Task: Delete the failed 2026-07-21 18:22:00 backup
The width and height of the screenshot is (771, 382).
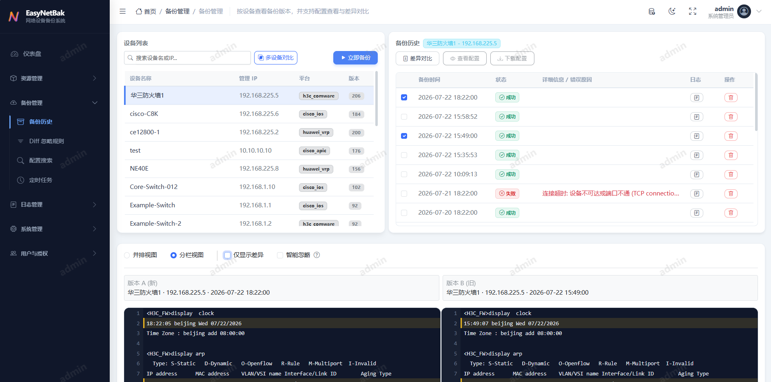Action: pyautogui.click(x=731, y=193)
